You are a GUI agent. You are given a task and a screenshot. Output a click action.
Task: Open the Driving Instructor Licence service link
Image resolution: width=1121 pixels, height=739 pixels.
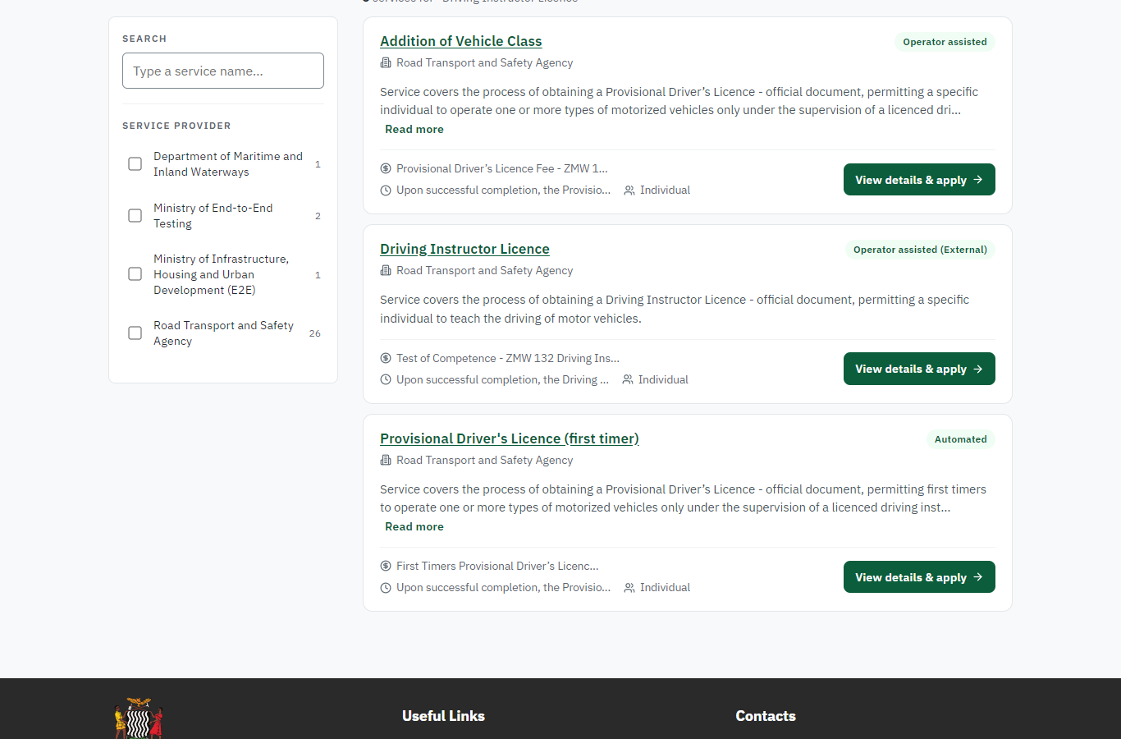464,250
